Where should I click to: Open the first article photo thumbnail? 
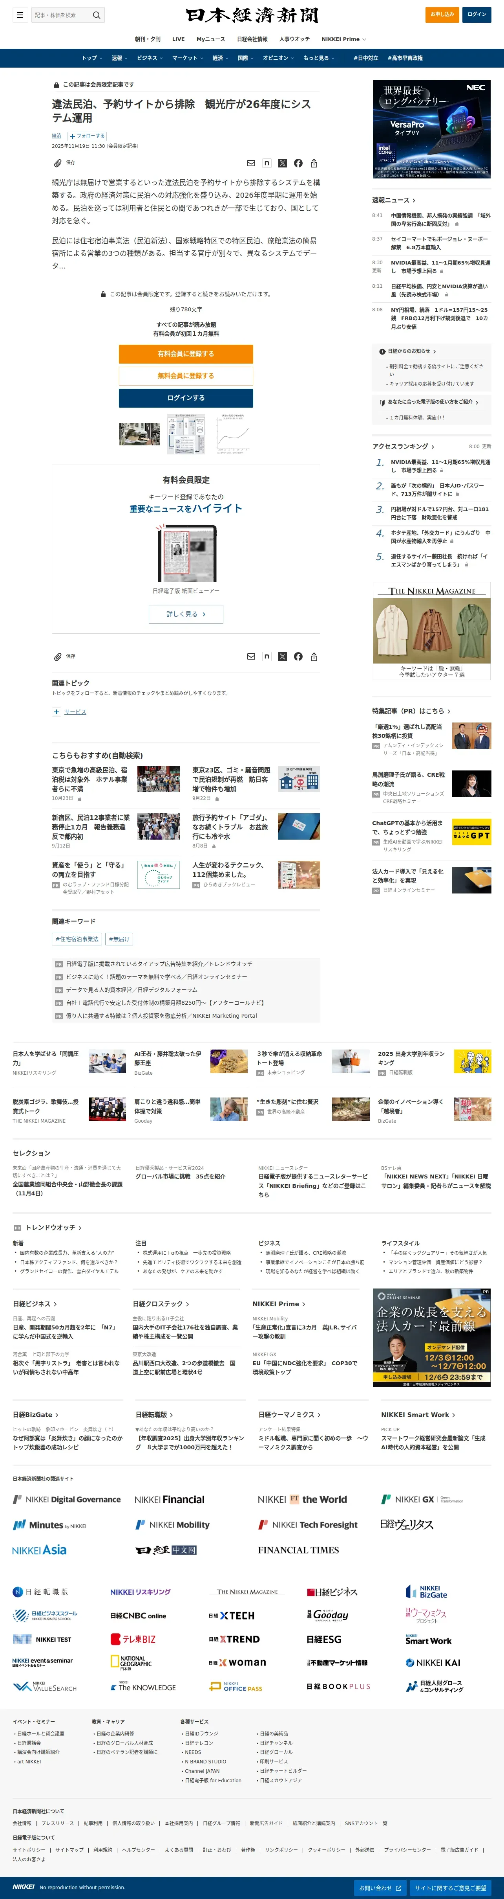(139, 434)
